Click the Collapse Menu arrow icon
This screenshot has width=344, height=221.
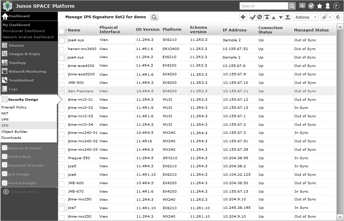coord(6,192)
